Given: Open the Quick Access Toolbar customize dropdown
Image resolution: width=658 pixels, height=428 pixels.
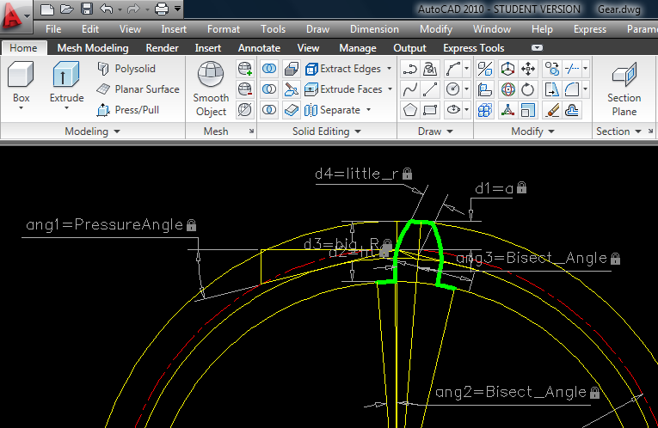Looking at the screenshot, I should [178, 9].
